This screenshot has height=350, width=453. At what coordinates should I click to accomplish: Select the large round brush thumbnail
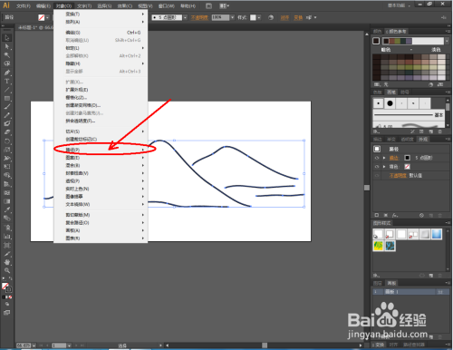coord(390,103)
